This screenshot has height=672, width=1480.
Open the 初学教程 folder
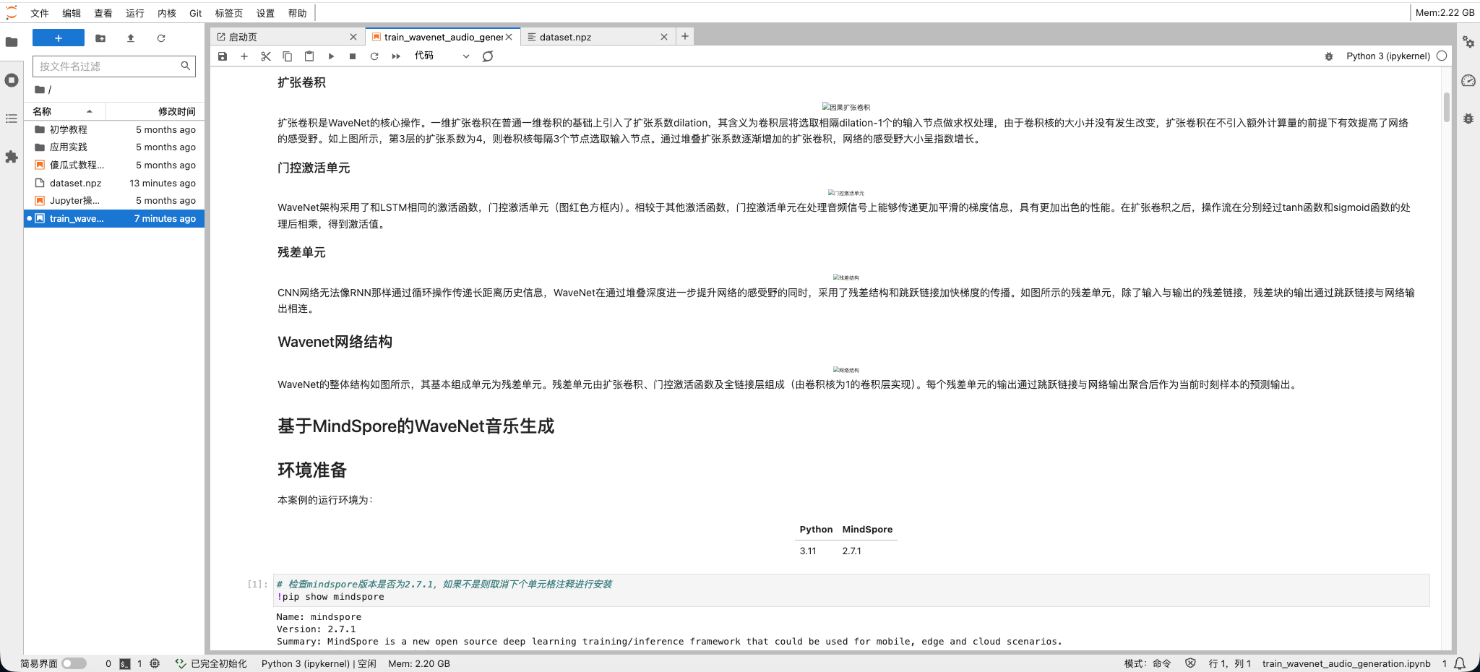coord(114,129)
